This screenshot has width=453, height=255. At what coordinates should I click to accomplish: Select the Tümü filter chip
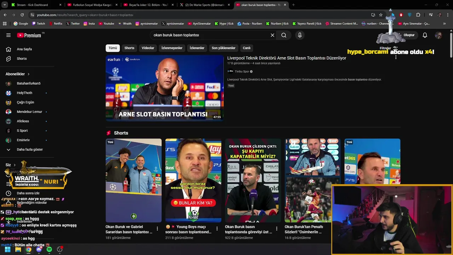(x=113, y=48)
